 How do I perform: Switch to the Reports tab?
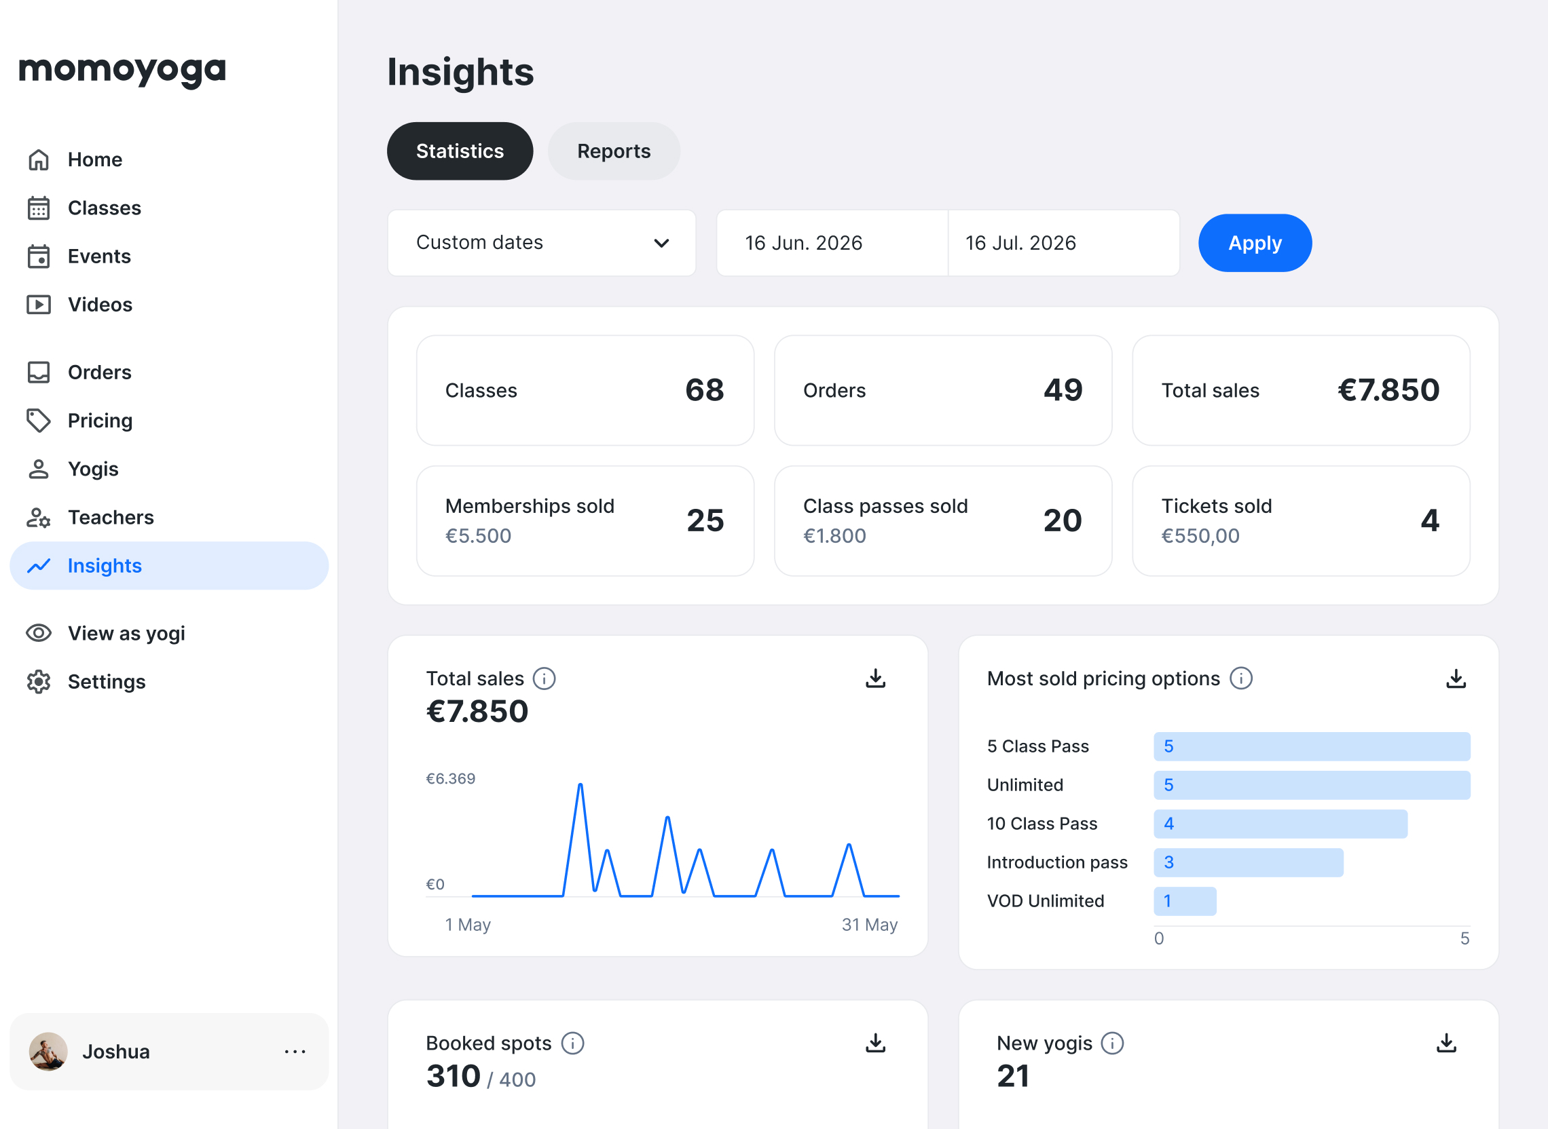tap(613, 151)
